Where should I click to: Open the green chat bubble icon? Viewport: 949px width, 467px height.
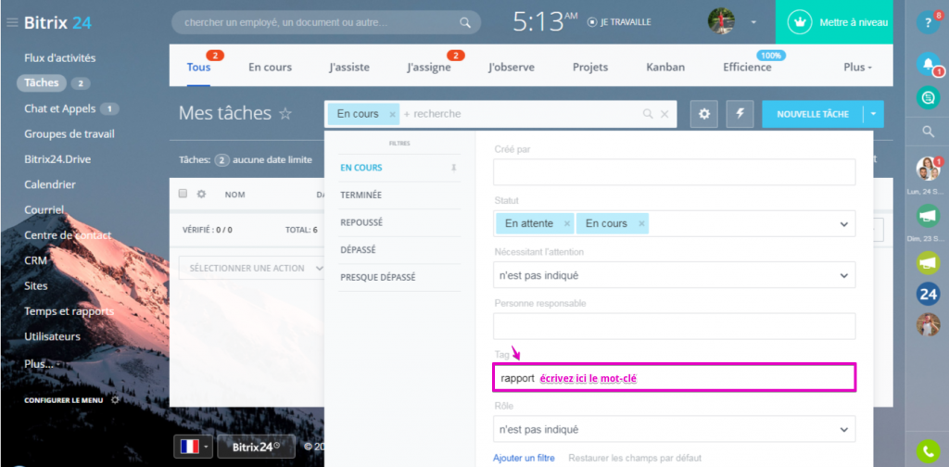tap(928, 96)
